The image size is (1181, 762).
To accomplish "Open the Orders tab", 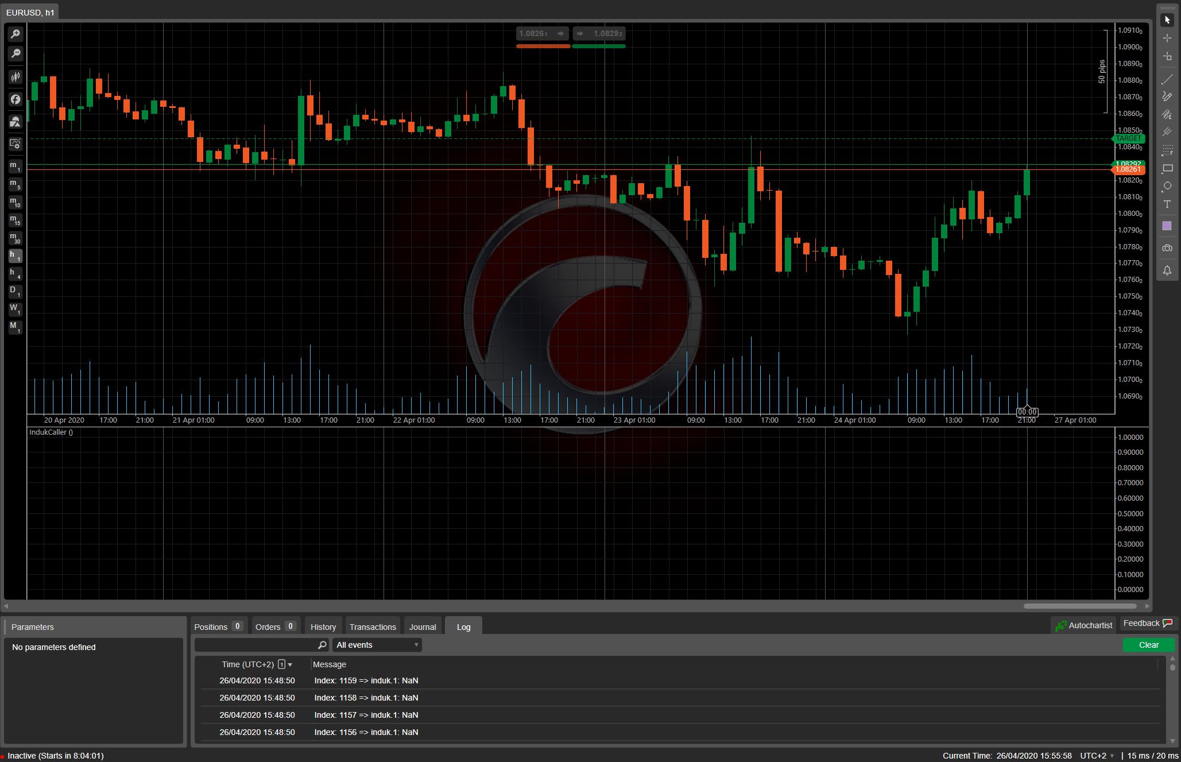I will 276,626.
